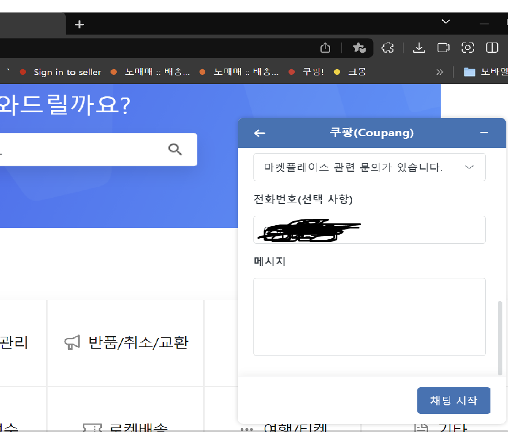Click the 메시지 text area
Viewport: 508px width, 432px height.
(x=369, y=317)
